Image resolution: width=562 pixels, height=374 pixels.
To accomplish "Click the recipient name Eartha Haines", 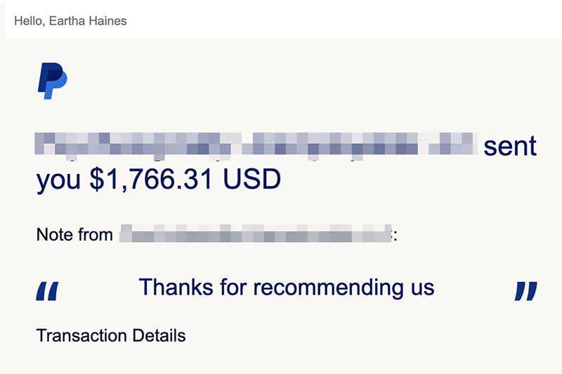I will pos(88,21).
